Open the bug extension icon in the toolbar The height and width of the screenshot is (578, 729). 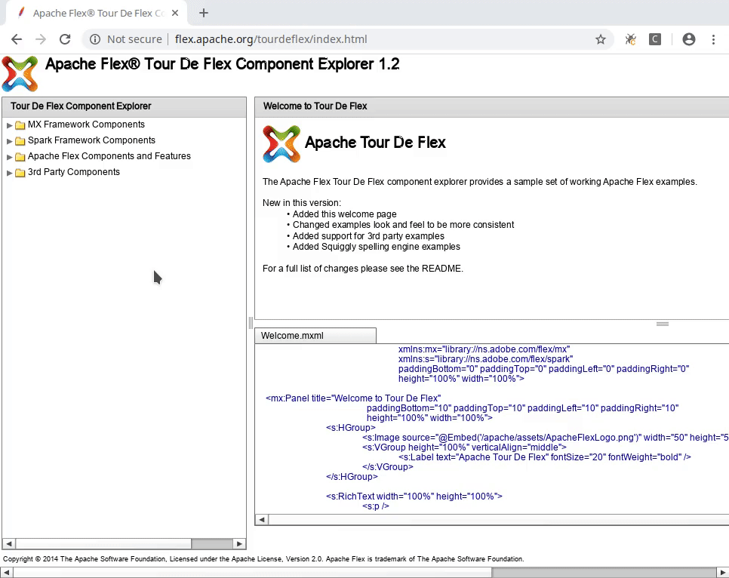pyautogui.click(x=630, y=39)
